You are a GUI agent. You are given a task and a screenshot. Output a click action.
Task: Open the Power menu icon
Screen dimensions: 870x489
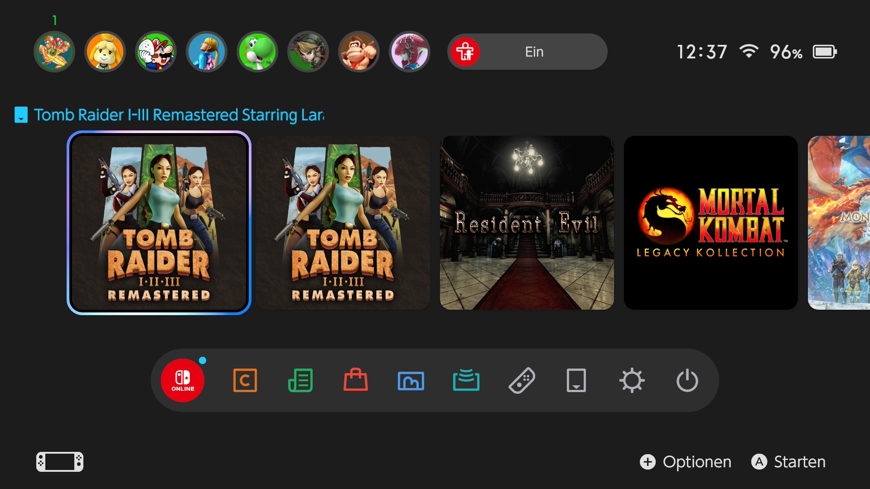pyautogui.click(x=687, y=380)
